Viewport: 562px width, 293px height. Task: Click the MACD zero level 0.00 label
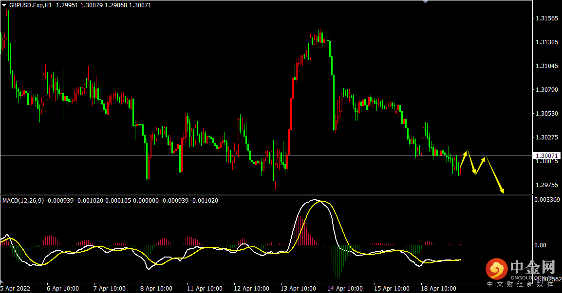[x=541, y=245]
